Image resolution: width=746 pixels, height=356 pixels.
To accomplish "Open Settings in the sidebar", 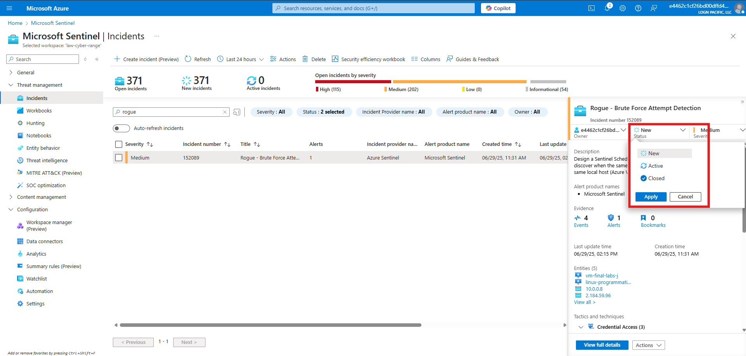I will pos(35,303).
